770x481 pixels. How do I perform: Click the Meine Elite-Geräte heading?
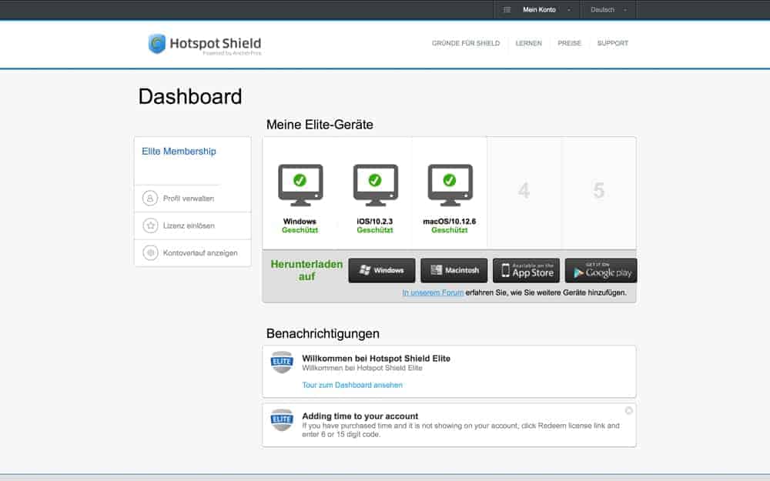pyautogui.click(x=320, y=125)
